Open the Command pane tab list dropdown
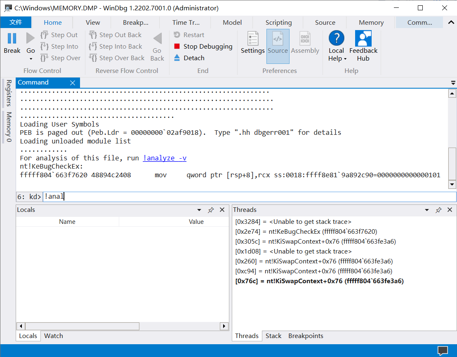This screenshot has height=357, width=457. pyautogui.click(x=453, y=83)
